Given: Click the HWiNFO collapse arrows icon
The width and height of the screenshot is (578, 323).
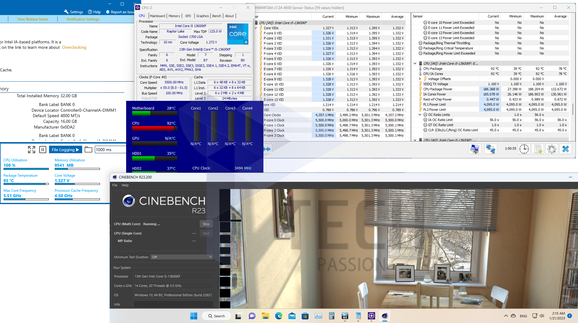Looking at the screenshot, I should click(267, 149).
